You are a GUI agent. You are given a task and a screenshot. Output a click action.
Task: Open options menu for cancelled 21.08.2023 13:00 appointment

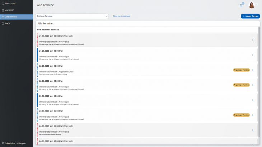coord(253,40)
